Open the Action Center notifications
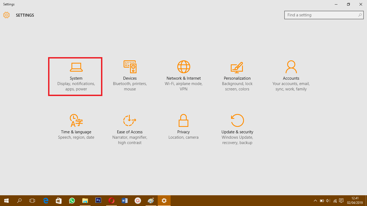 point(341,200)
